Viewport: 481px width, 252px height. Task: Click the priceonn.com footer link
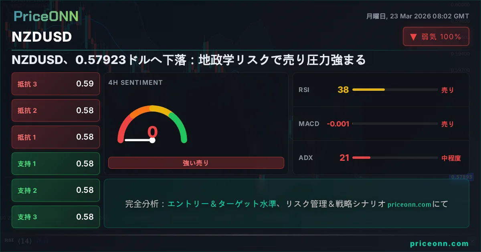pos(439,243)
